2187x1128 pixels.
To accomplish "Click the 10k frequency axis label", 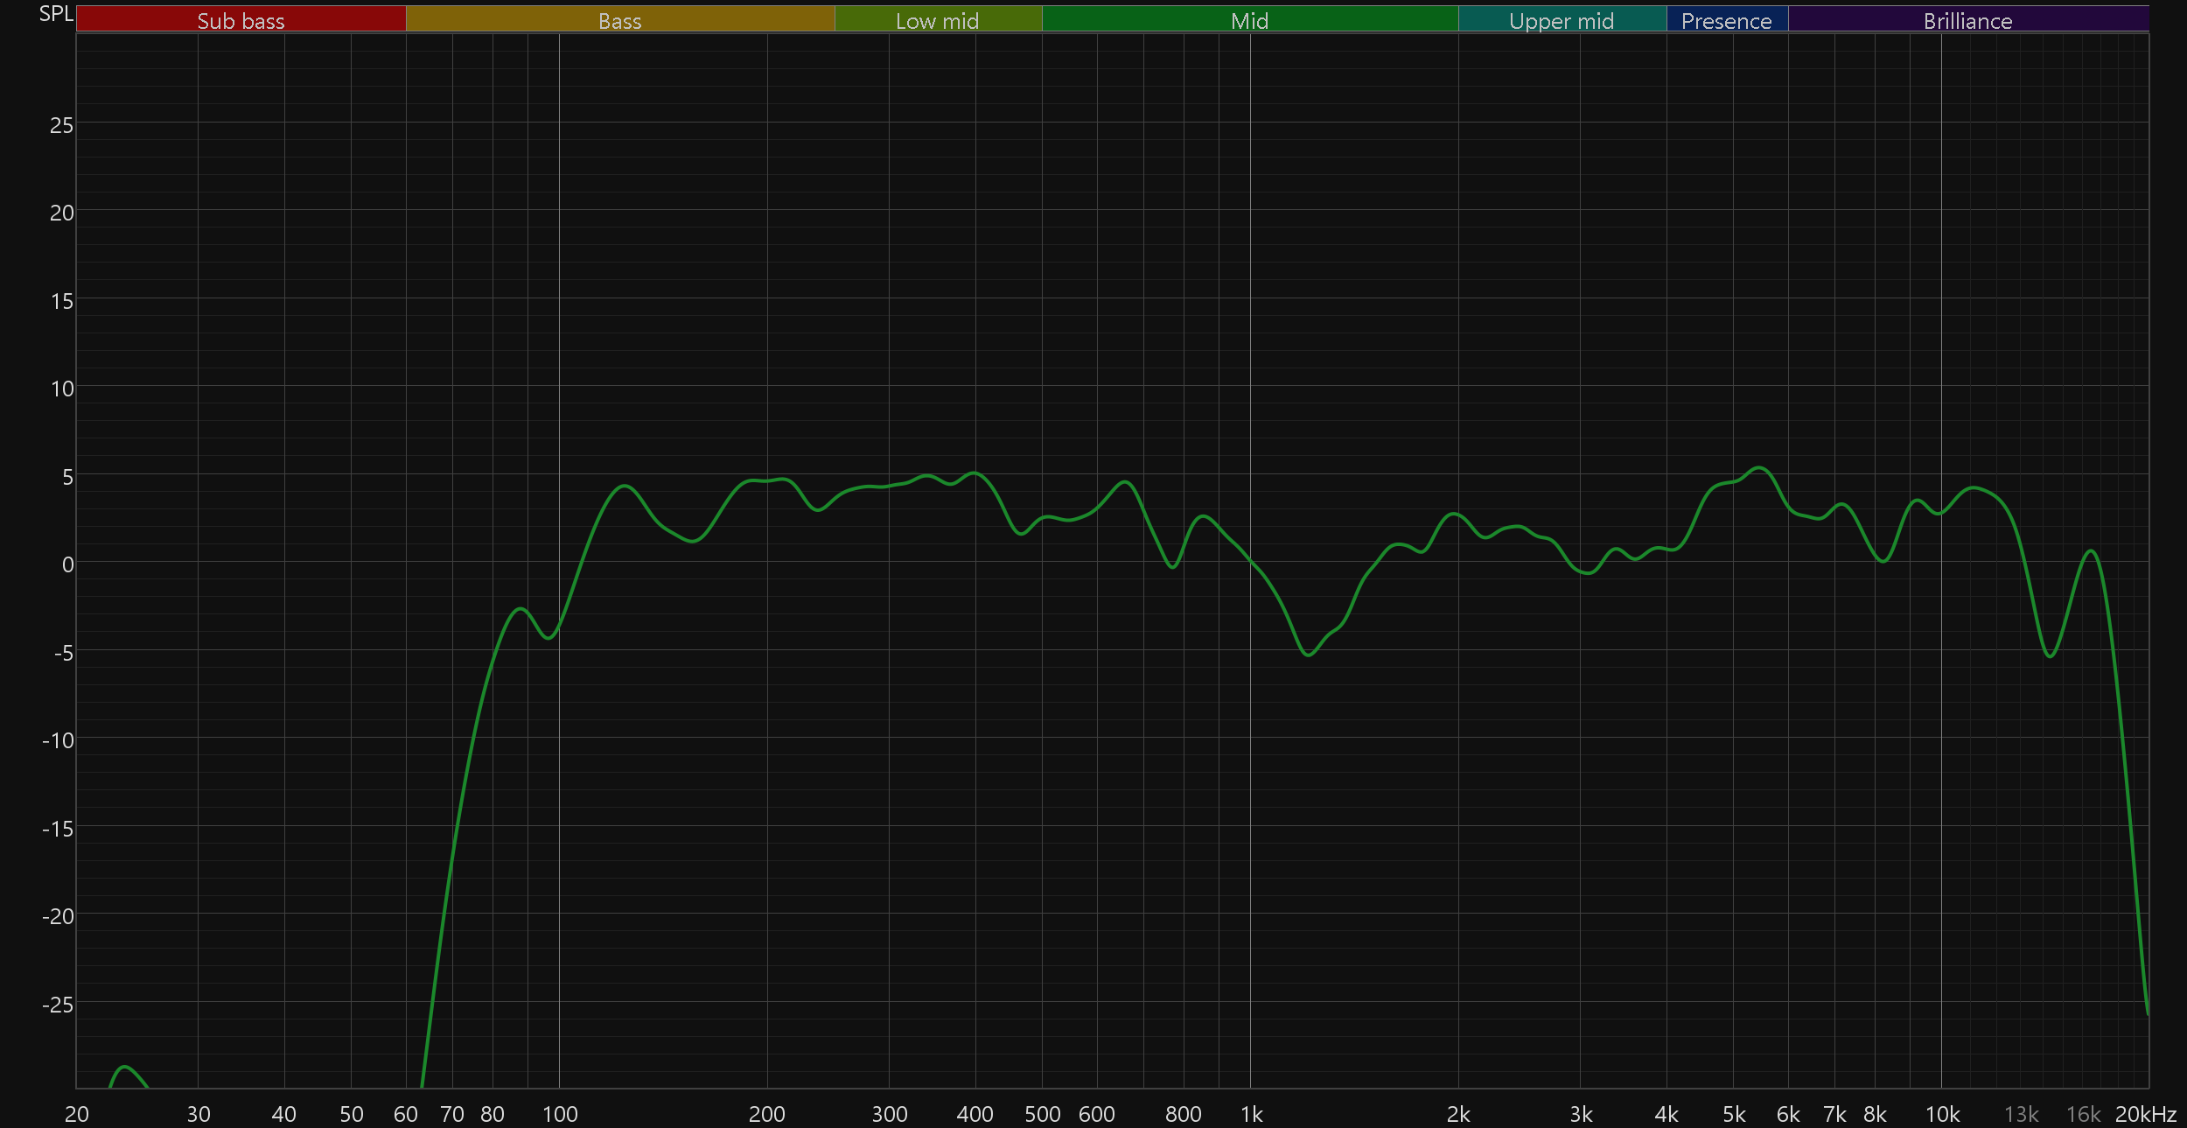I will [1942, 1114].
